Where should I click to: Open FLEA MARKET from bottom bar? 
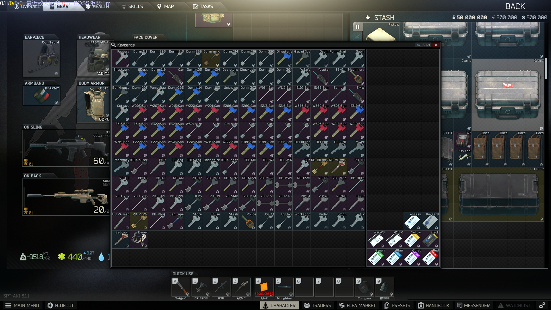point(357,305)
